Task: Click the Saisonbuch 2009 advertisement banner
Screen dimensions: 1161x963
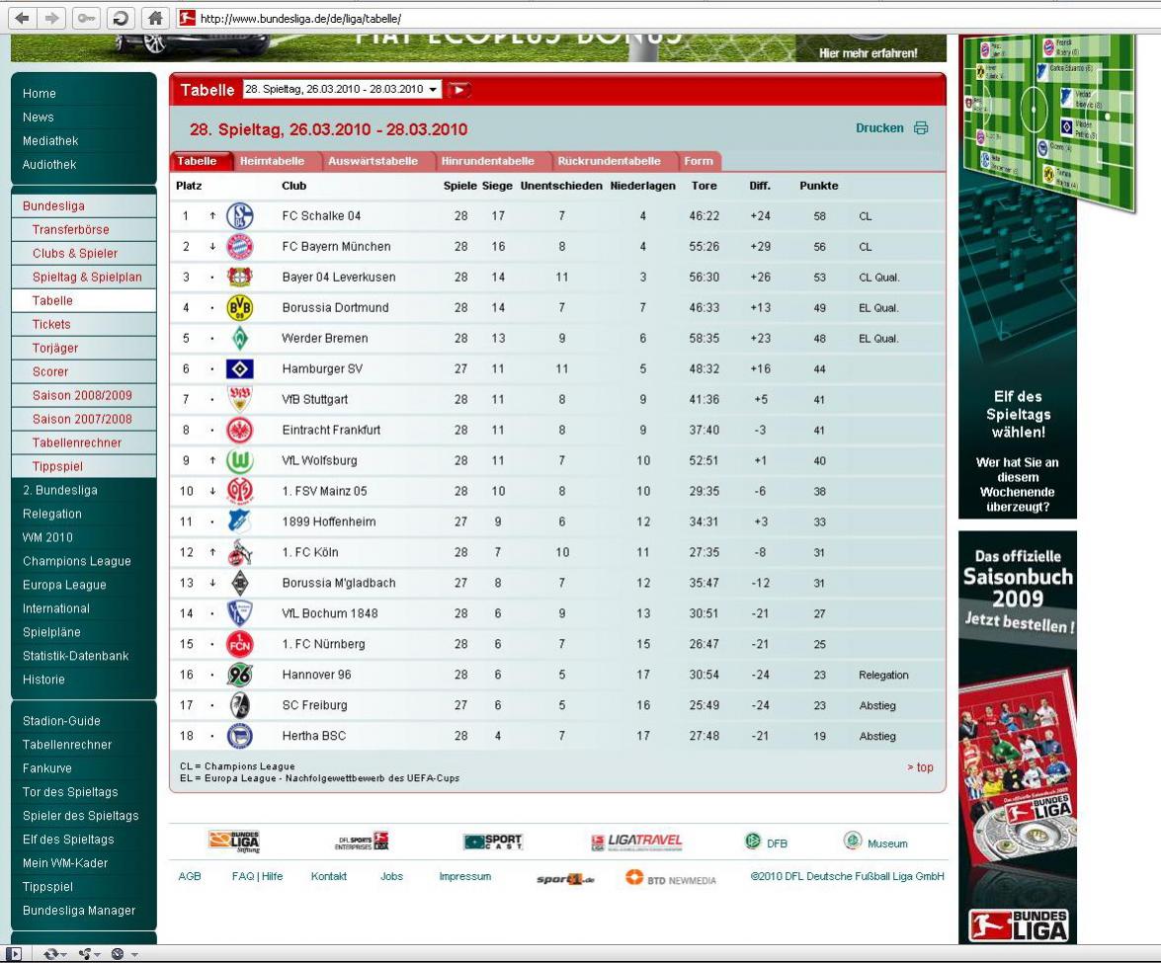Action: coord(1018,738)
